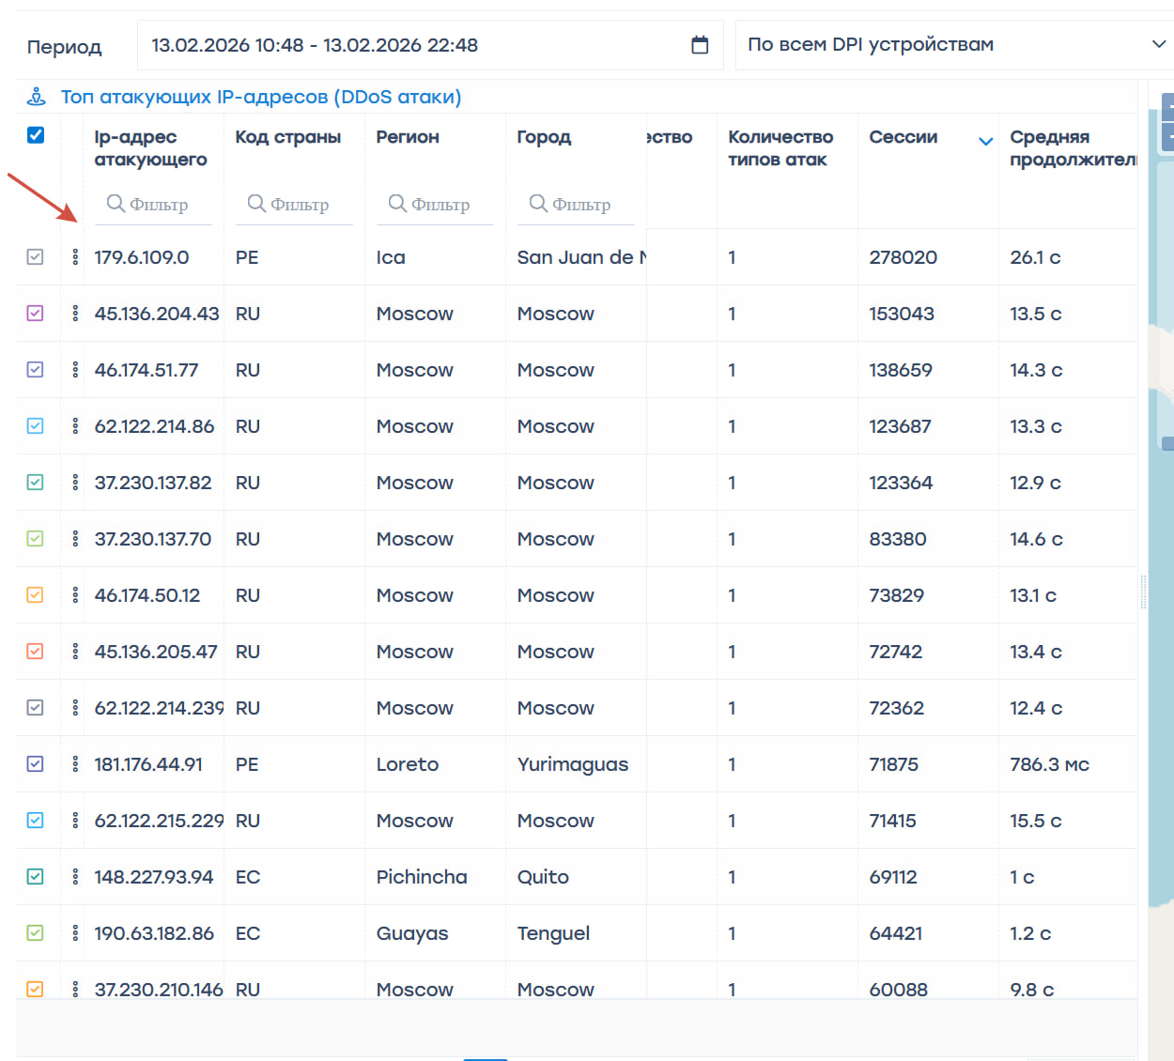Open 'Топ атакующих IP-адресов (DDoS атаки)' title link
This screenshot has width=1174, height=1061.
coord(261,97)
